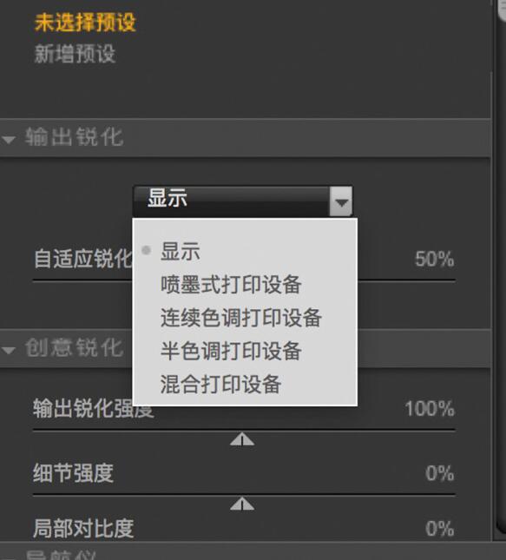Click the panel's vertical scrollbar

click(500, 272)
